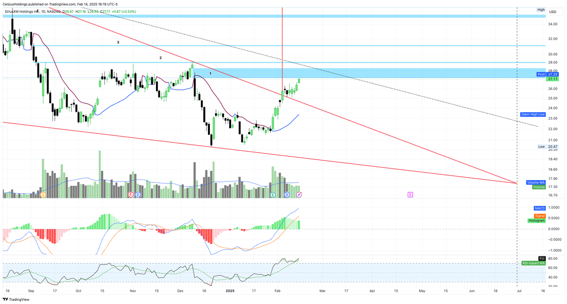Click the wave label 2 on the chart

click(160, 58)
